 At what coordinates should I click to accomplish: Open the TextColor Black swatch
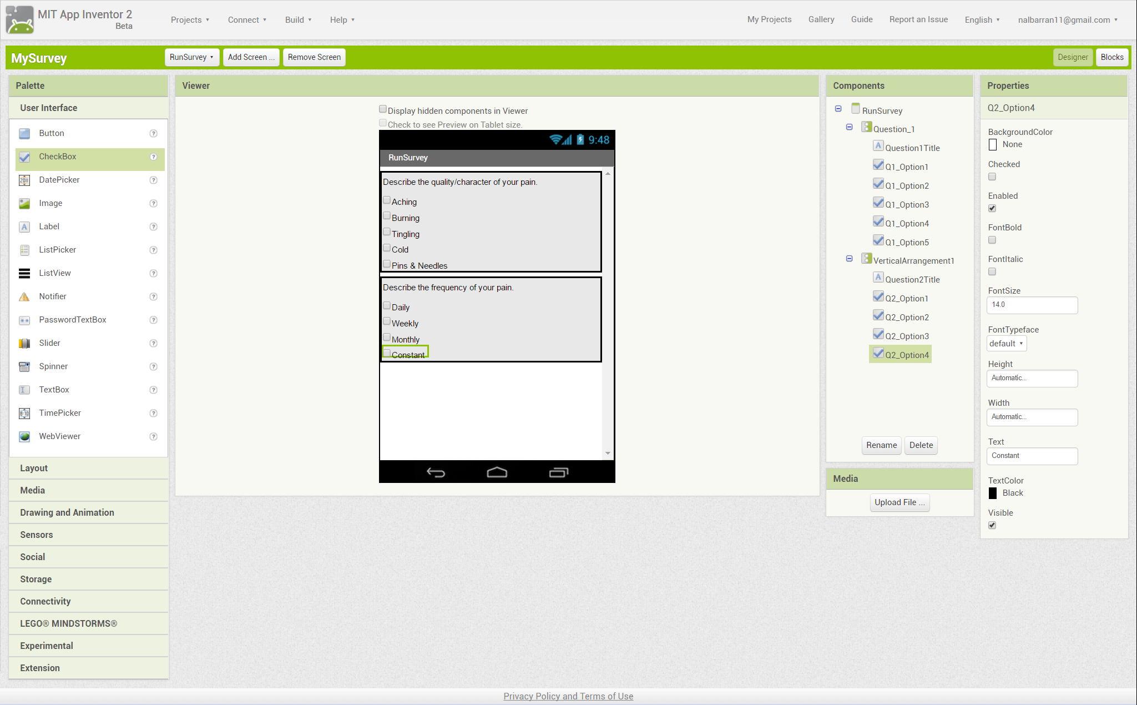[993, 493]
